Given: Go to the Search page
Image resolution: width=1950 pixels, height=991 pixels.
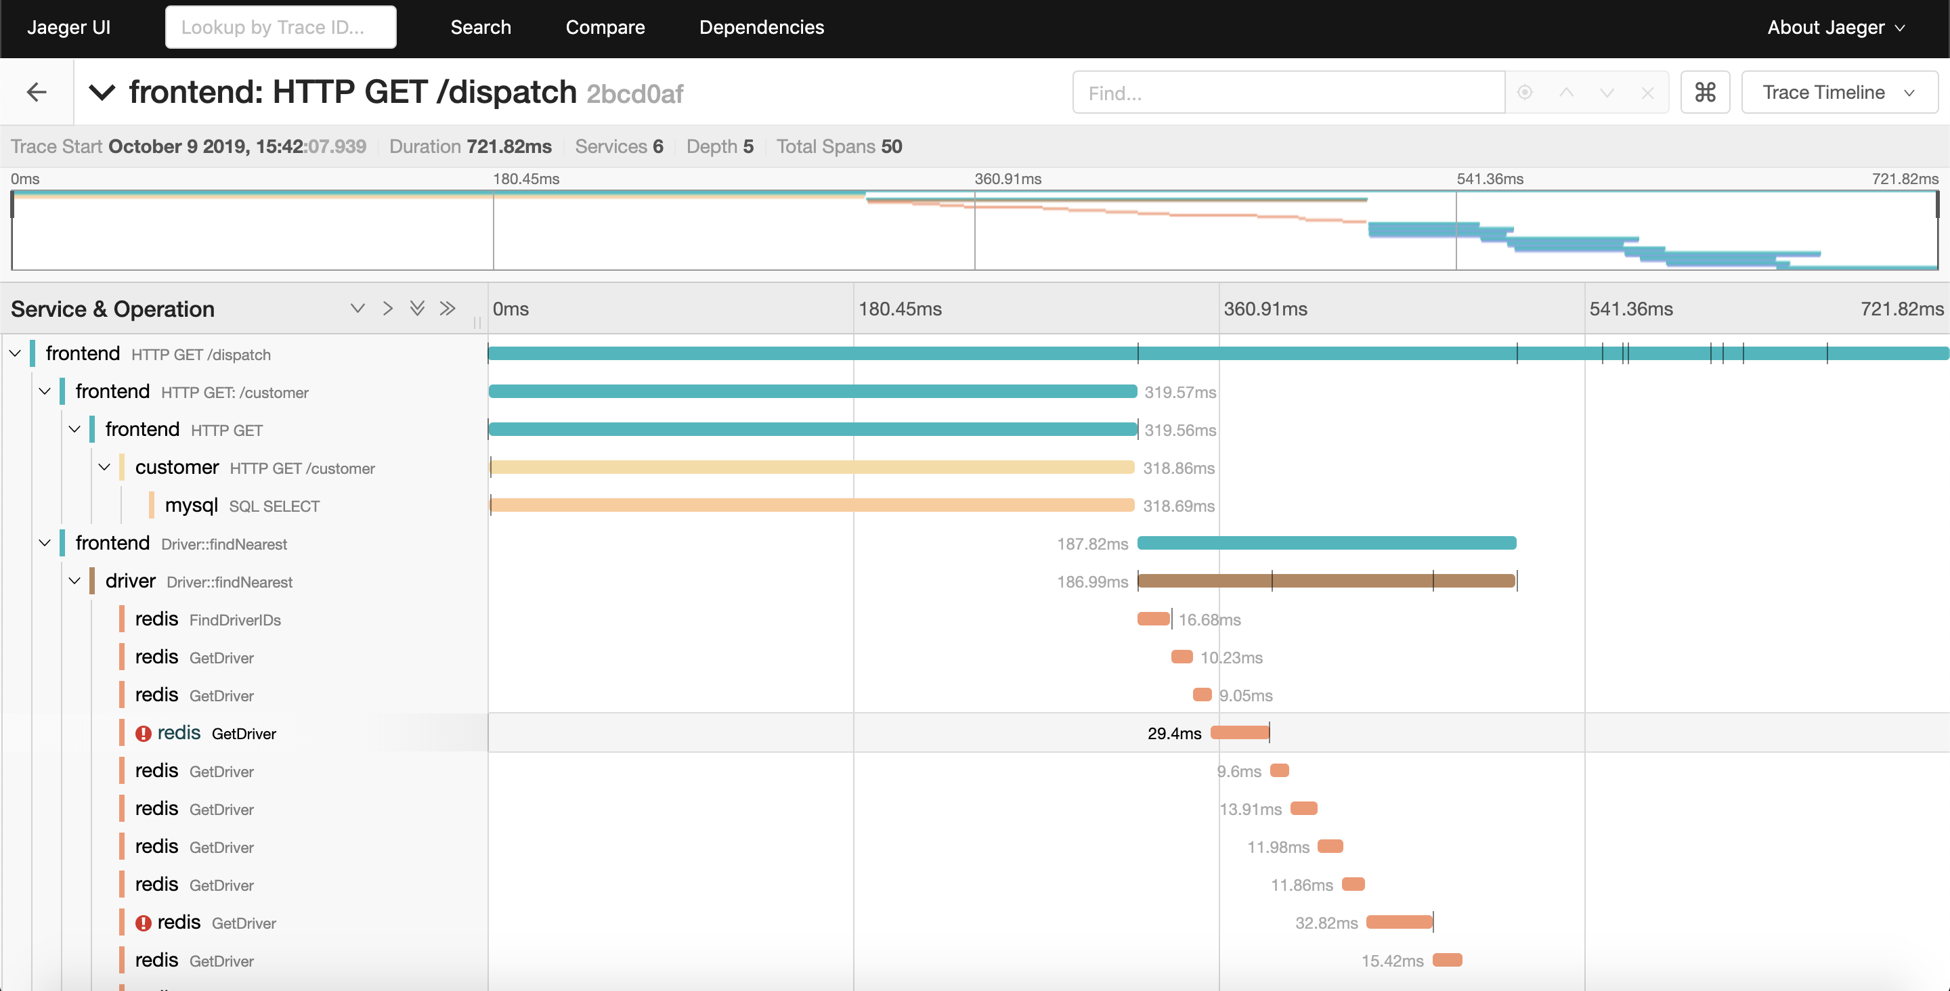Looking at the screenshot, I should [x=481, y=27].
